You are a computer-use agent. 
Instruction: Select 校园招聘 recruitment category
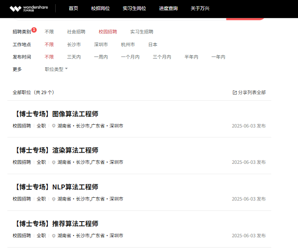tap(108, 32)
